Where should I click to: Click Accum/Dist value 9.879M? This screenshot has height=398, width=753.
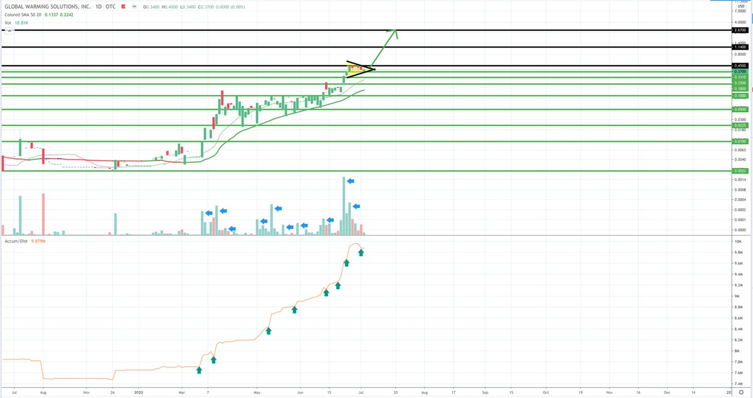click(38, 241)
